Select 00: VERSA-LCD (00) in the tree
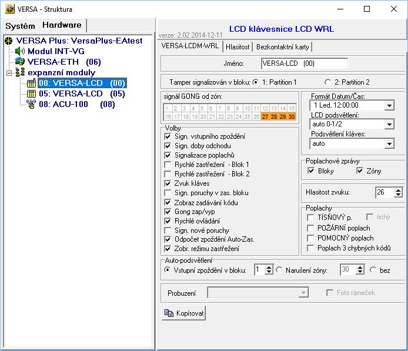408x351 pixels. (x=82, y=83)
